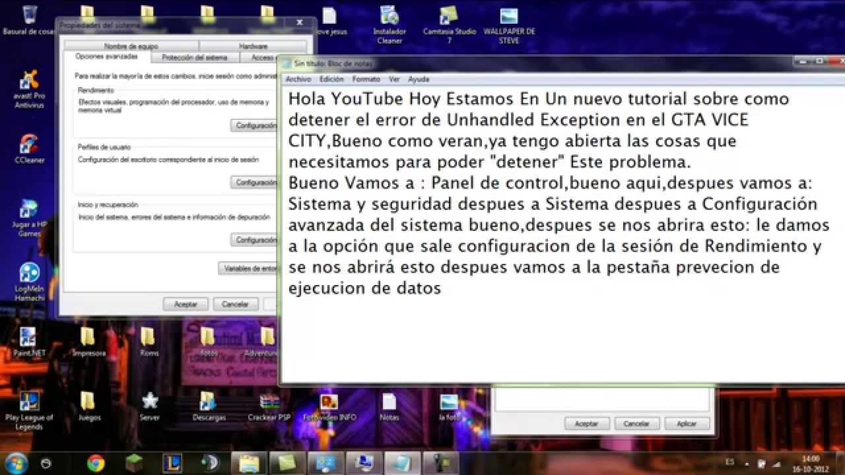
Task: Launch Camtasia Studio 7 shortcut
Action: (x=449, y=25)
